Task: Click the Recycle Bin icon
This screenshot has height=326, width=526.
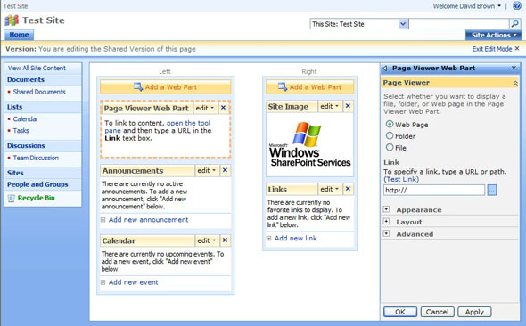Action: [11, 199]
